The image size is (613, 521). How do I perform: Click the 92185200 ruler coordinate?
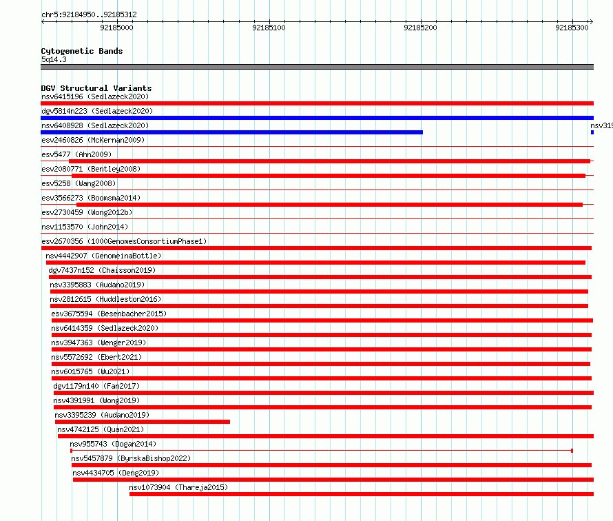coord(420,28)
